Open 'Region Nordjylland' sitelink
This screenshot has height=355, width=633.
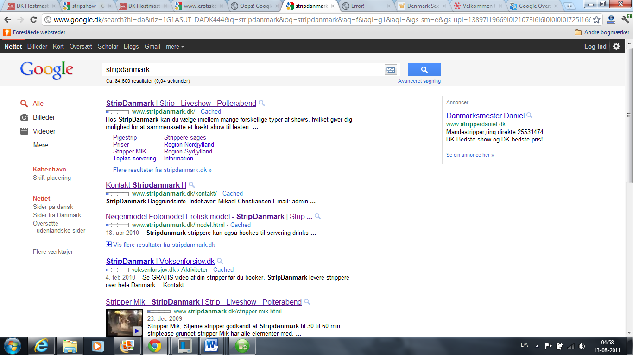[189, 144]
